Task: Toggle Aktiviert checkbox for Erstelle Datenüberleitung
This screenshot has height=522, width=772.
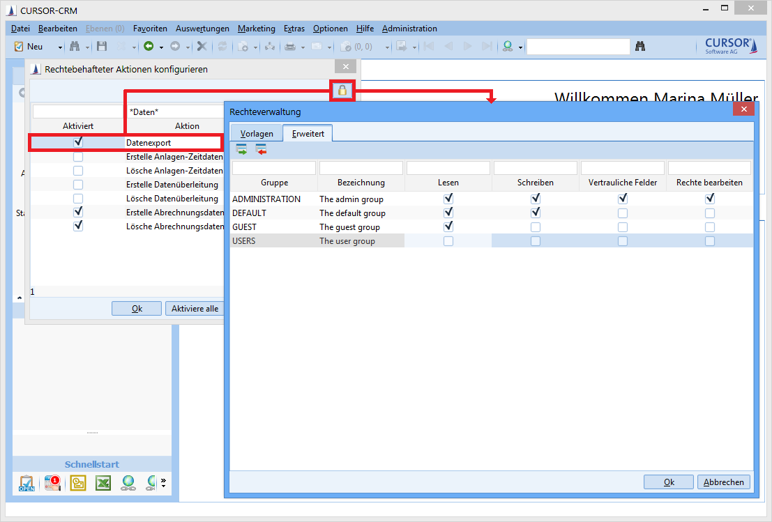Action: click(x=78, y=185)
